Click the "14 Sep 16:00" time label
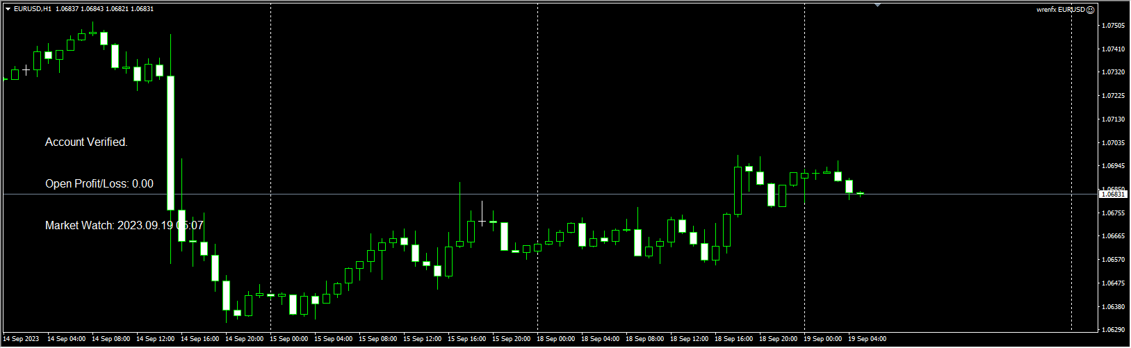Viewport: 1131px width, 348px height. click(x=200, y=339)
